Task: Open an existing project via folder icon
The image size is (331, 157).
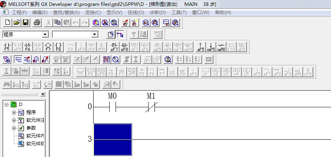Action: click(x=17, y=23)
